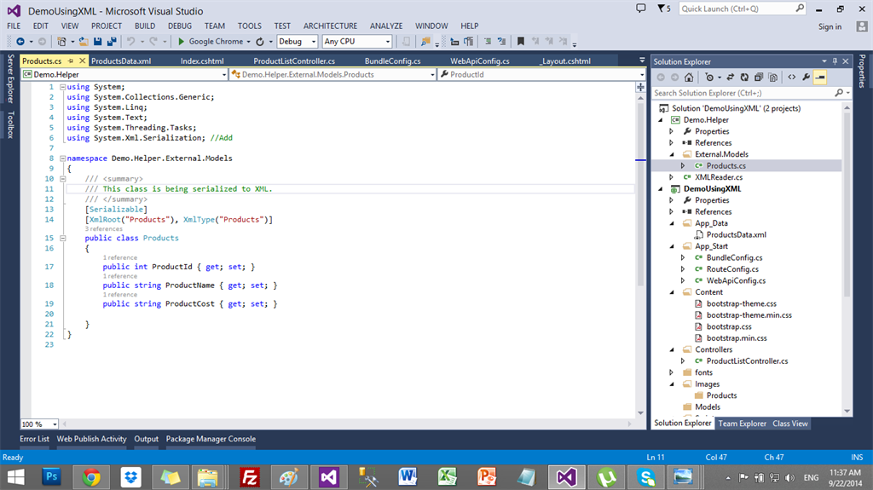Toggle Preview Selected Items in Solution Explorer
This screenshot has height=490, width=873.
[x=819, y=78]
